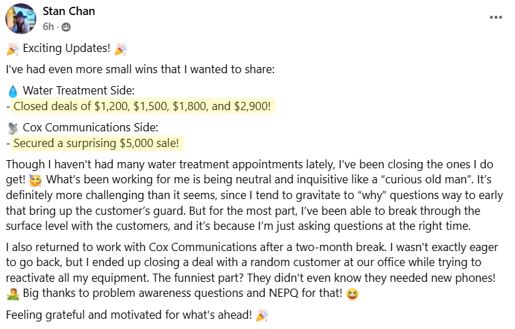Viewport: 515px width, 329px height.
Task: Click the highlighted "Closed deals of $1,200" line
Action: (142, 107)
